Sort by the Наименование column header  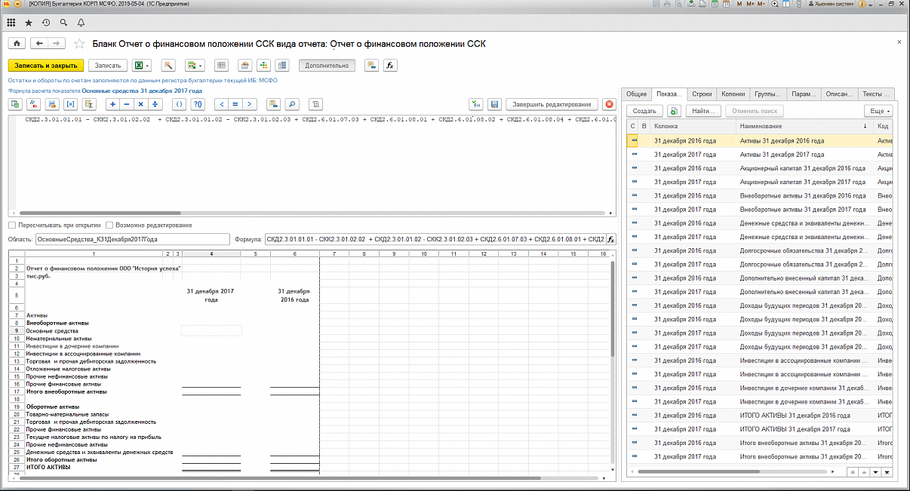tap(805, 126)
